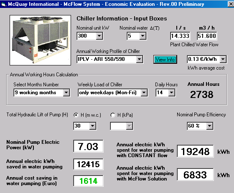234x193 pixels.
Task: Click the 'Annual Working Hours Calculation' group label
Action: pos(44,75)
